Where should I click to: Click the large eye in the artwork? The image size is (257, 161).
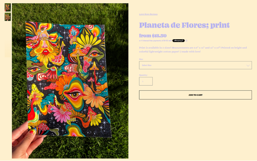tap(75, 94)
